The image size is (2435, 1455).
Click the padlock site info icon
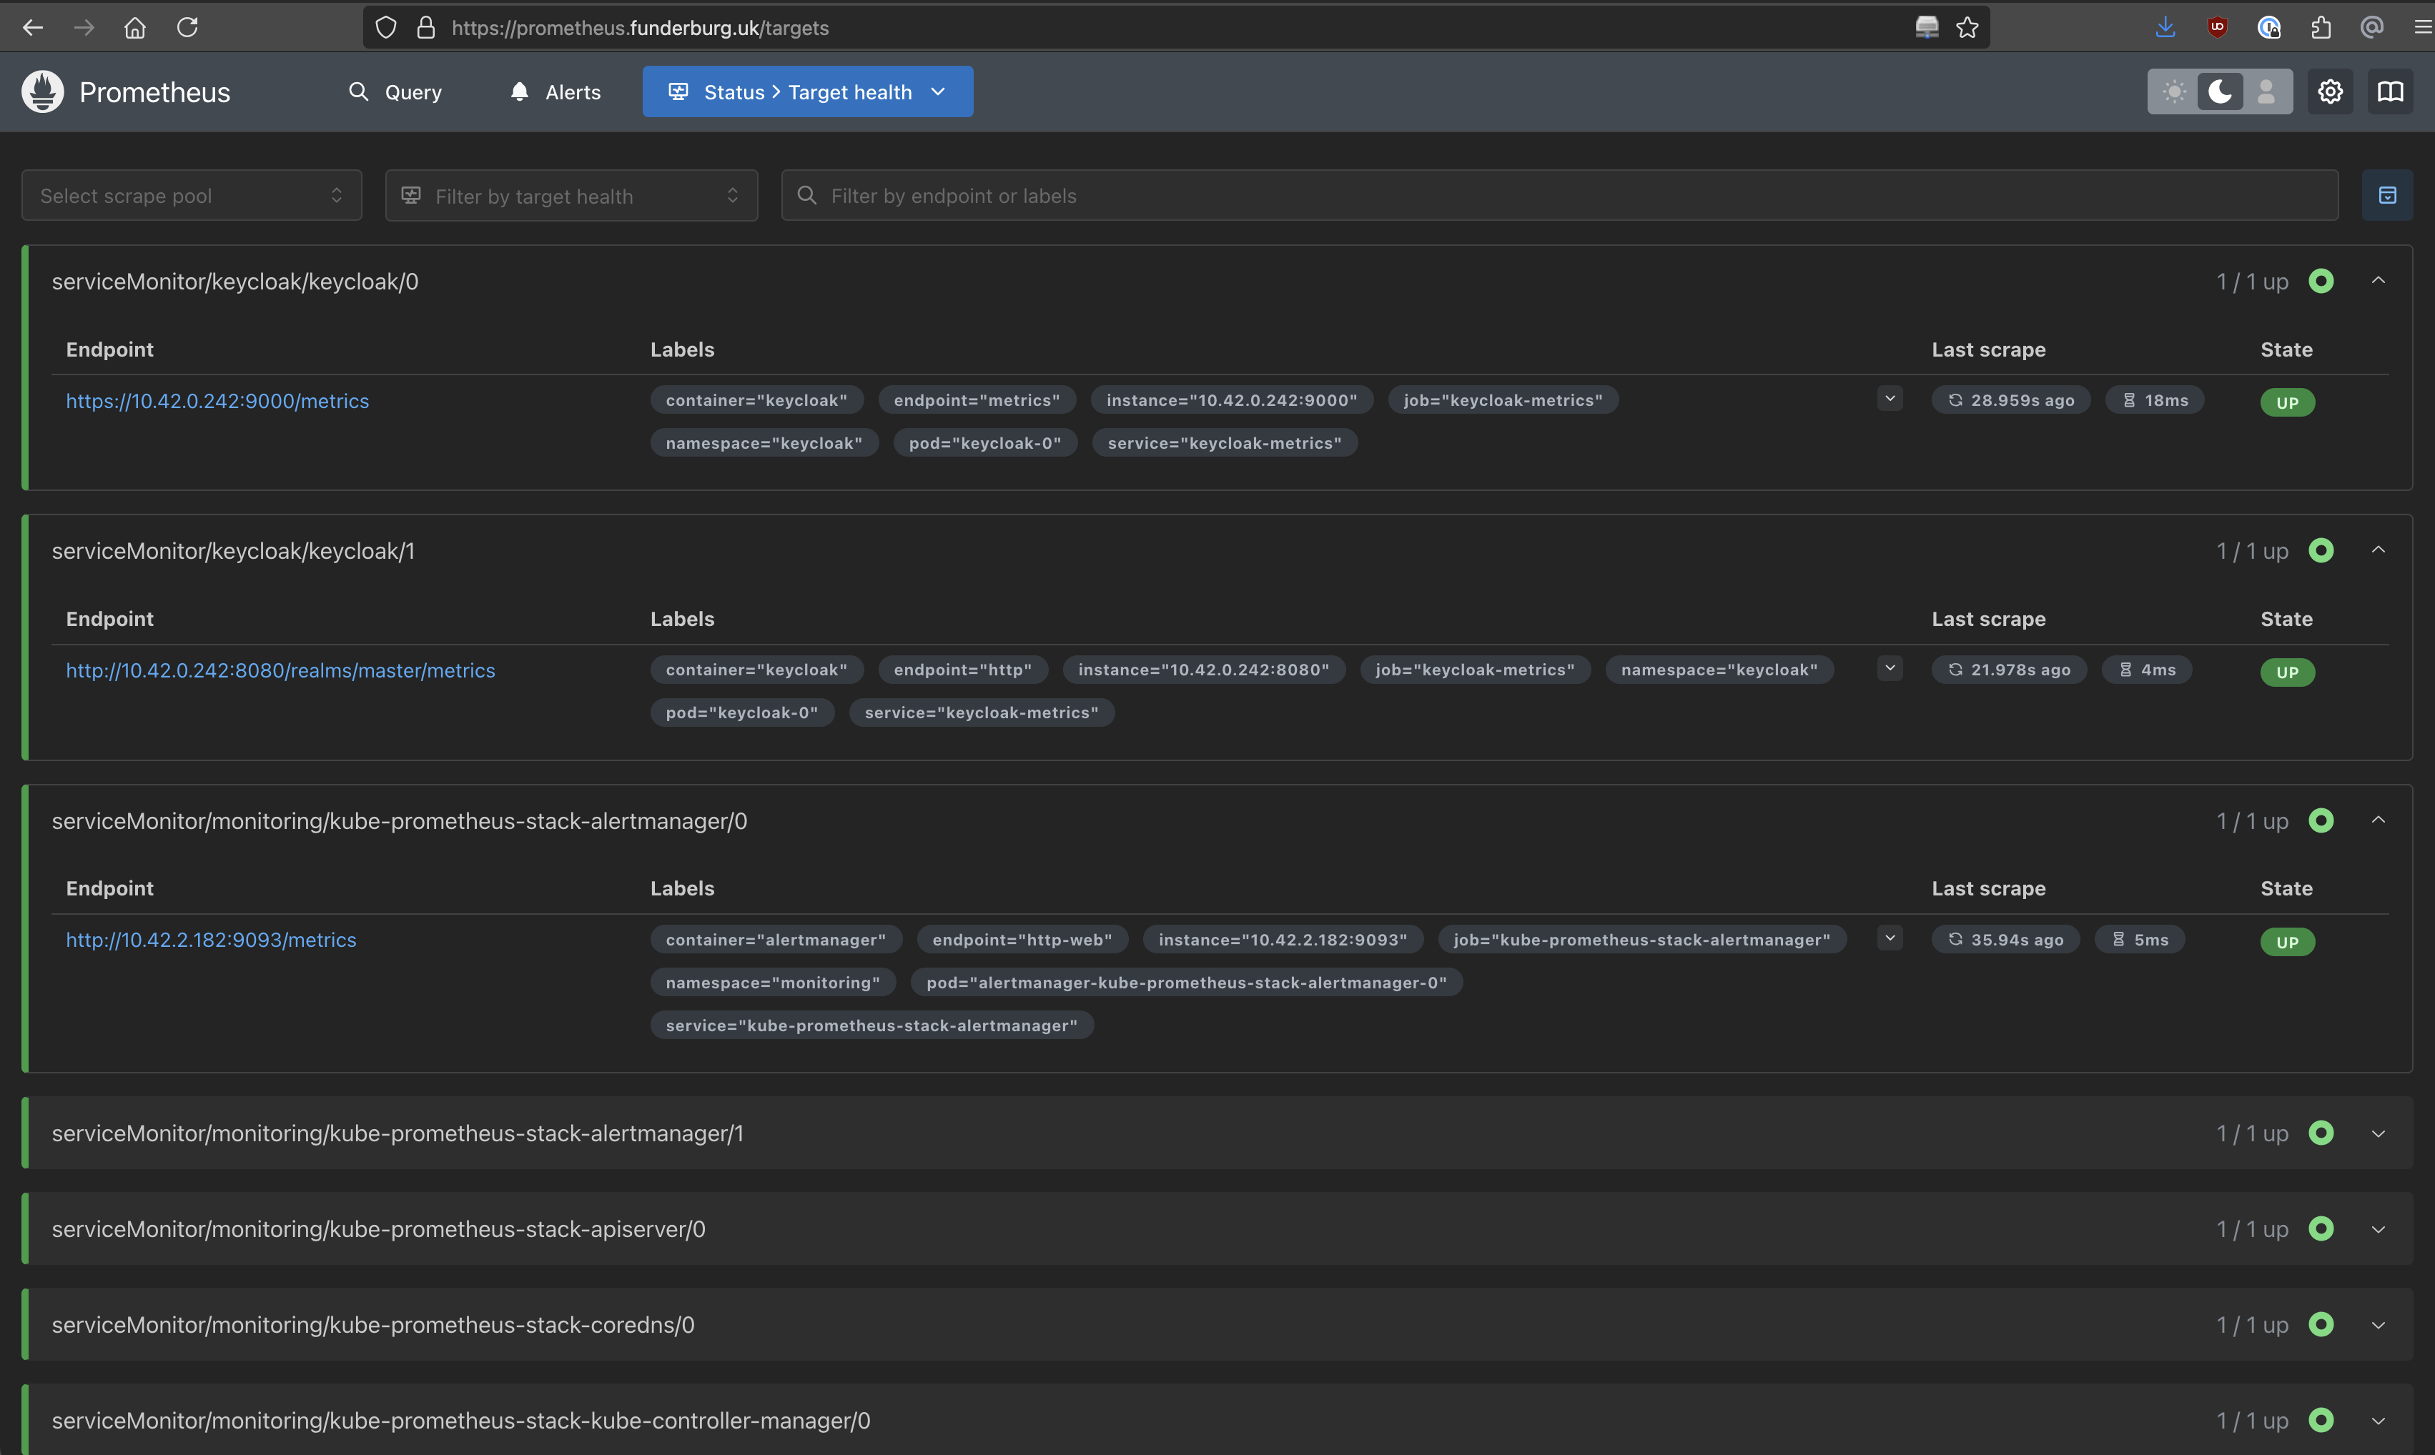pyautogui.click(x=425, y=27)
